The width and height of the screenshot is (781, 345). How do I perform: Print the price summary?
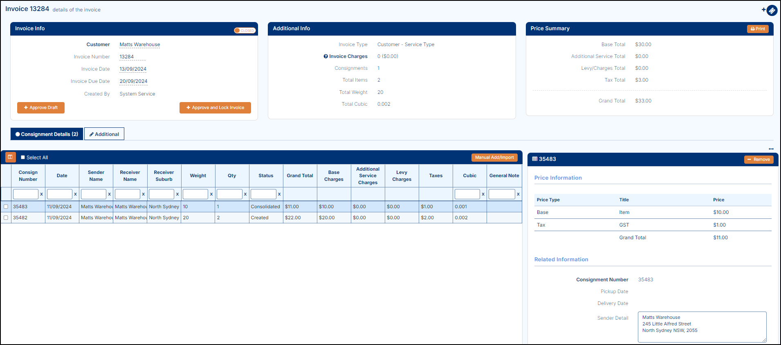(758, 29)
